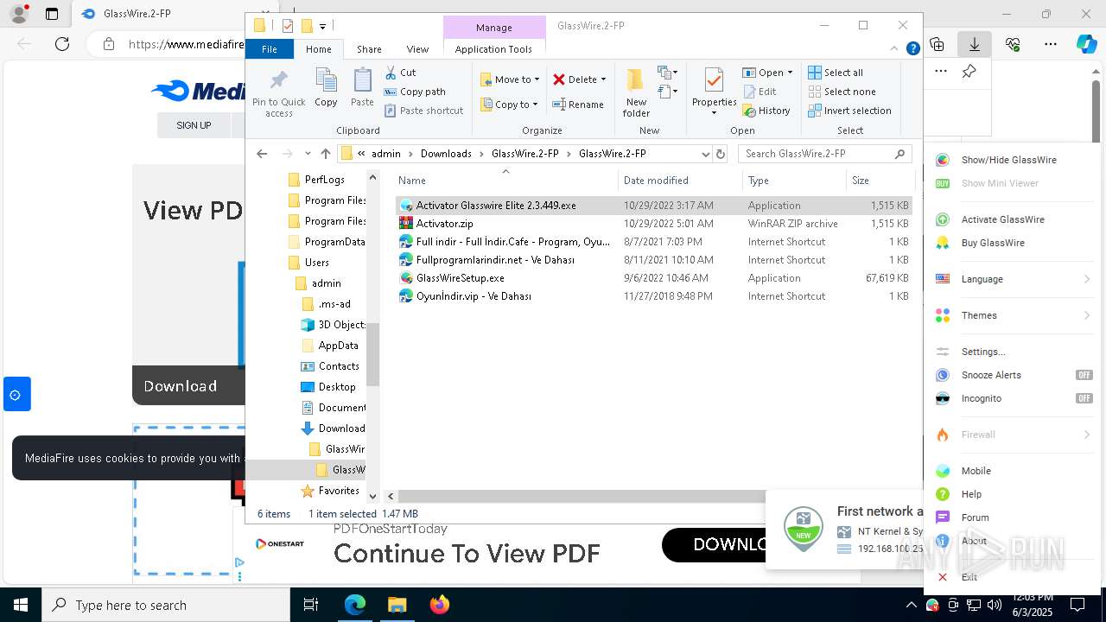Open GlassWire Forum entry

pyautogui.click(x=975, y=517)
